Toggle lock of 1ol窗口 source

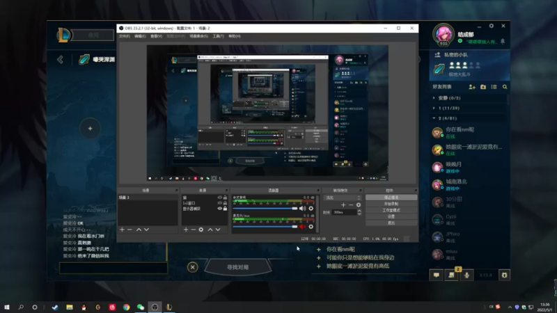pos(225,203)
